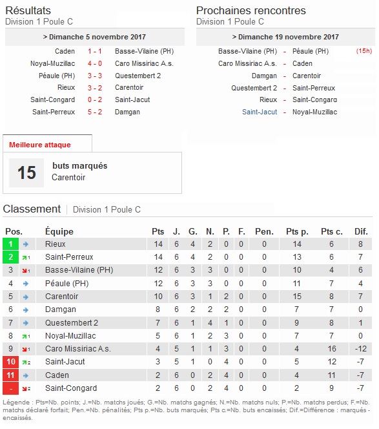379x429 pixels.
Task: Click the blue steady arrow beside Rieux
Action: pos(26,244)
